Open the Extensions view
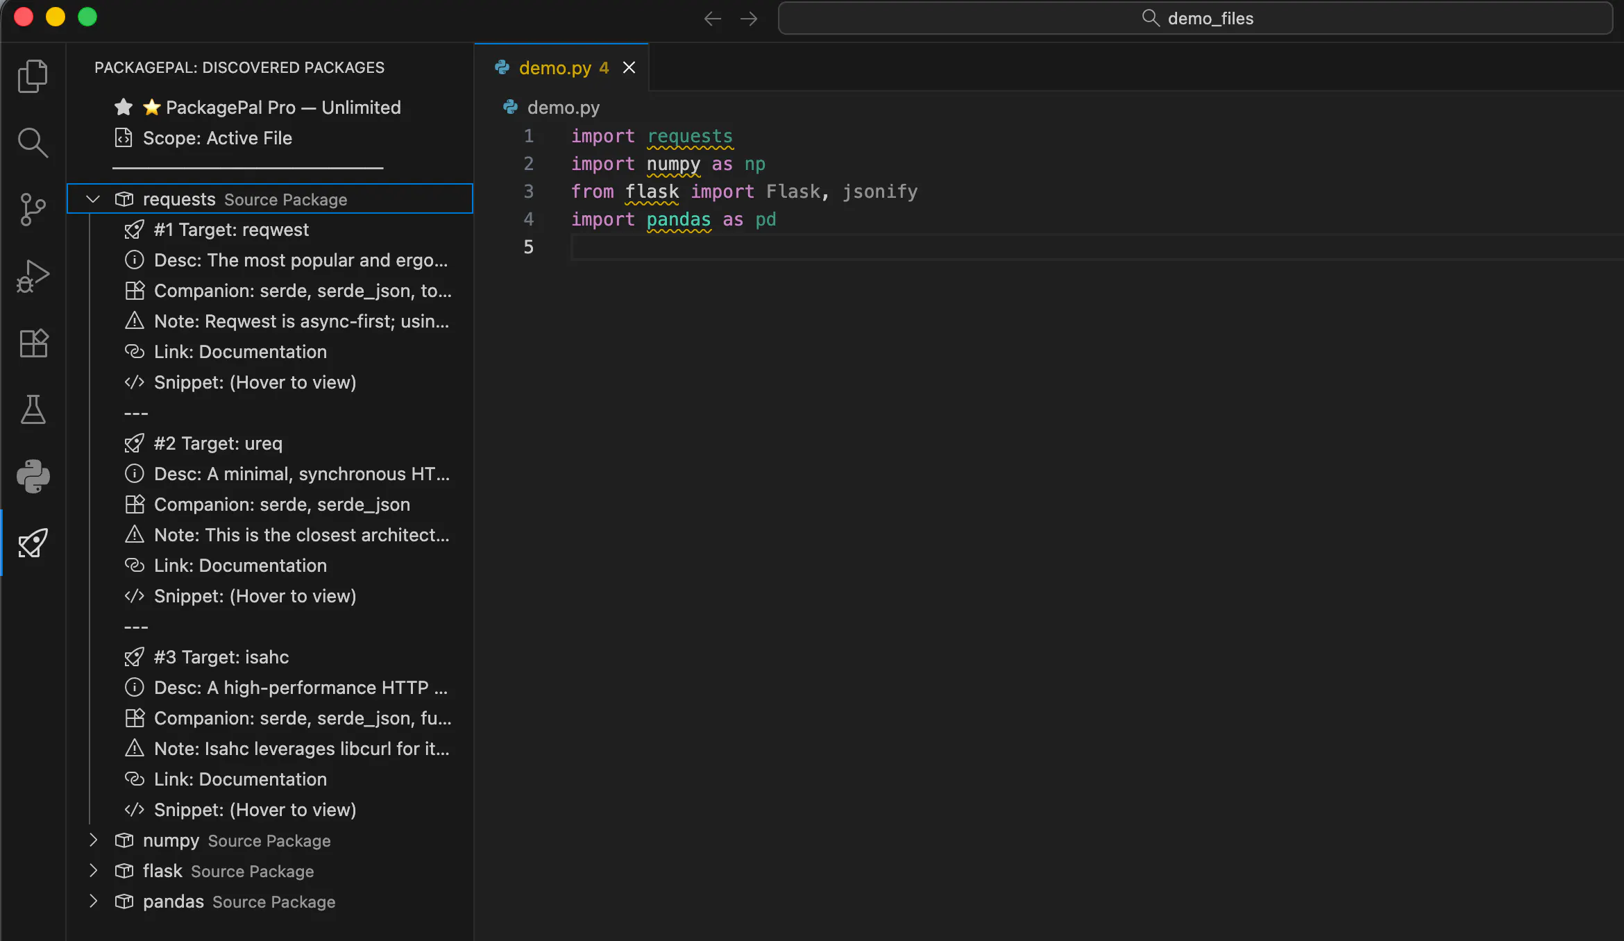The height and width of the screenshot is (941, 1624). [x=33, y=343]
